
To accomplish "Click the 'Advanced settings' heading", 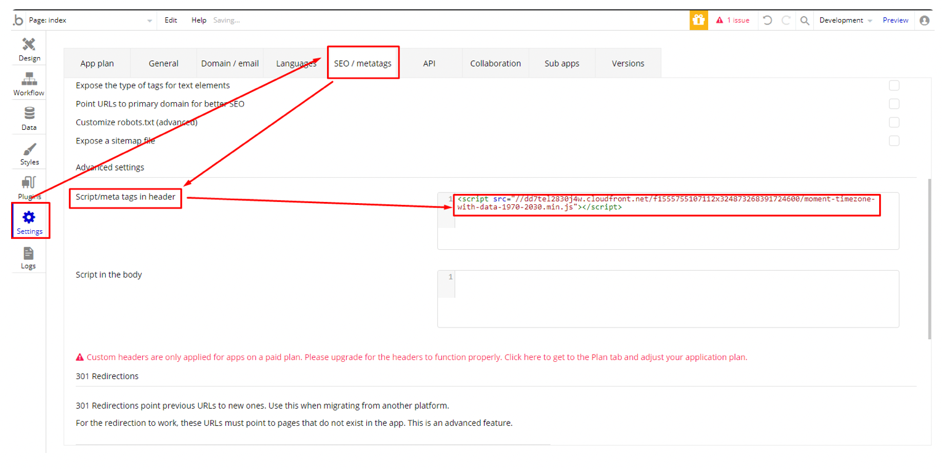I will point(110,167).
